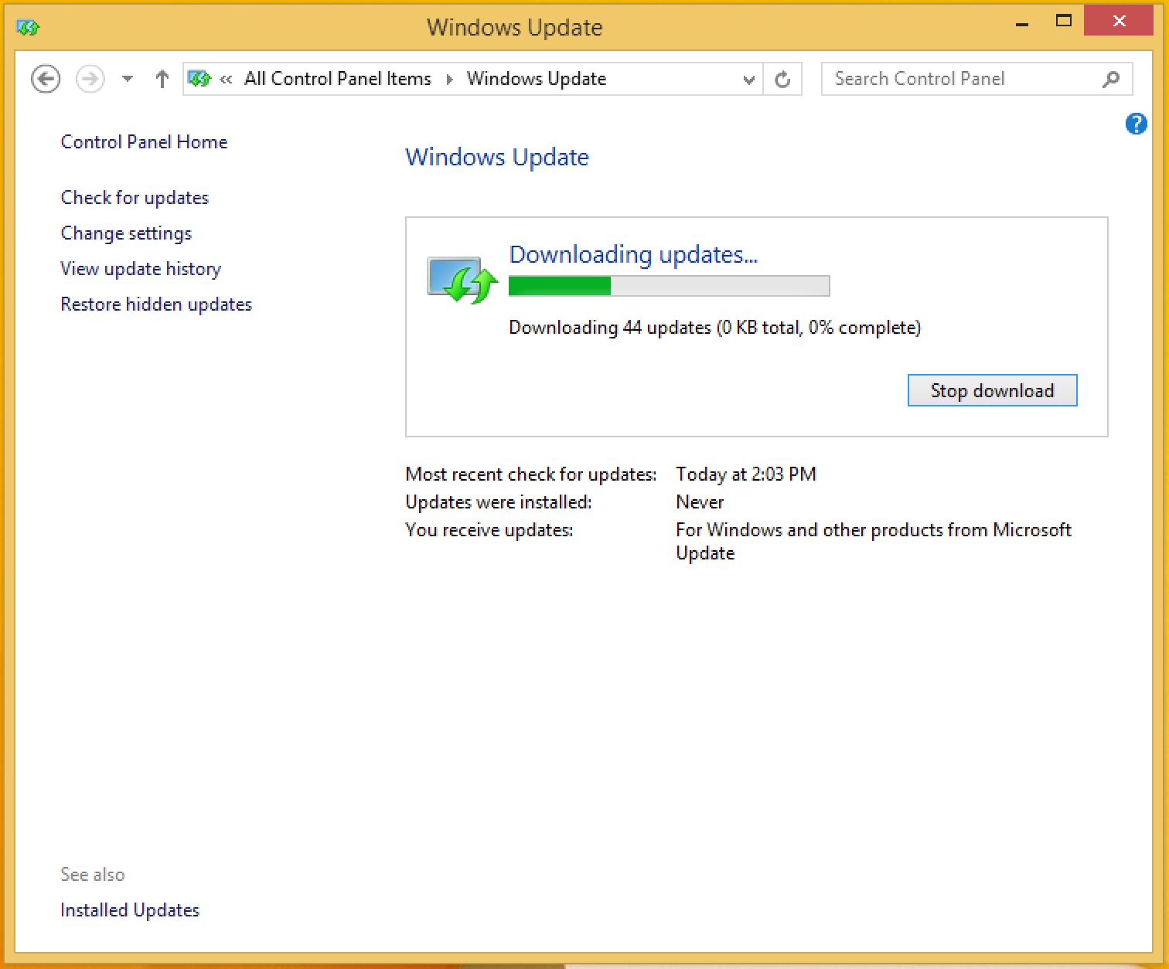The height and width of the screenshot is (969, 1169).
Task: Open Check for updates link
Action: pyautogui.click(x=135, y=198)
